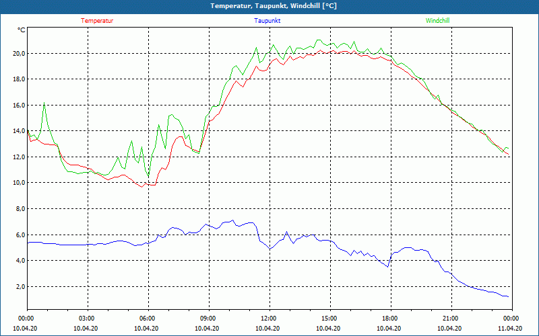This screenshot has width=539, height=336.
Task: Click the 10,0 y-axis value
Action: pos(20,183)
